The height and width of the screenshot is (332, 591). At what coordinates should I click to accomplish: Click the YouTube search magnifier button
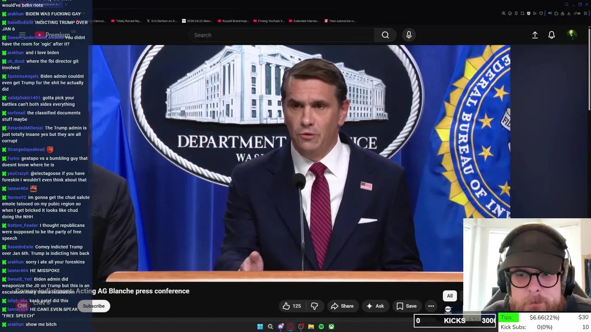385,35
